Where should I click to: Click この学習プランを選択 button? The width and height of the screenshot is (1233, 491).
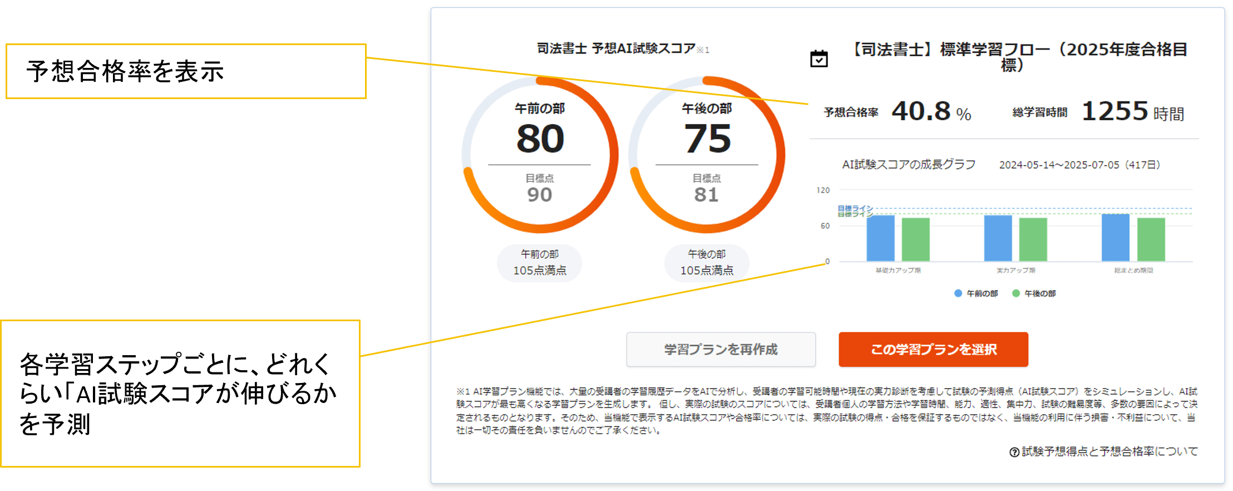pos(933,350)
